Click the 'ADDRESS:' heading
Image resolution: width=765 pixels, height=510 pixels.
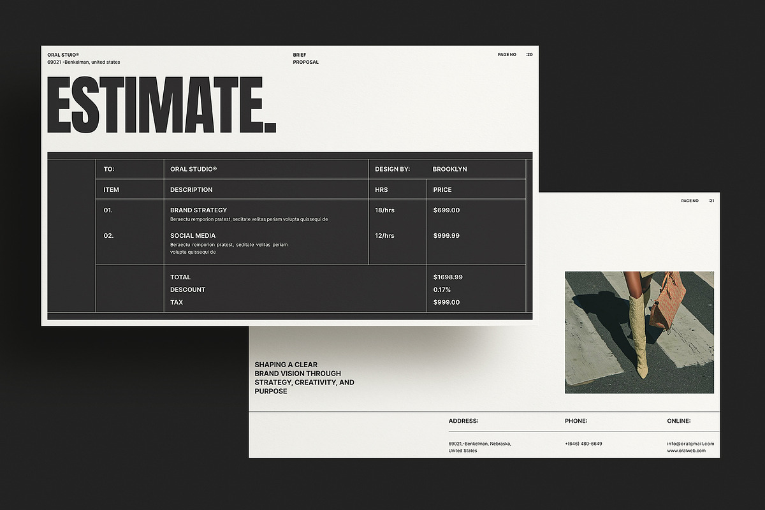click(463, 421)
